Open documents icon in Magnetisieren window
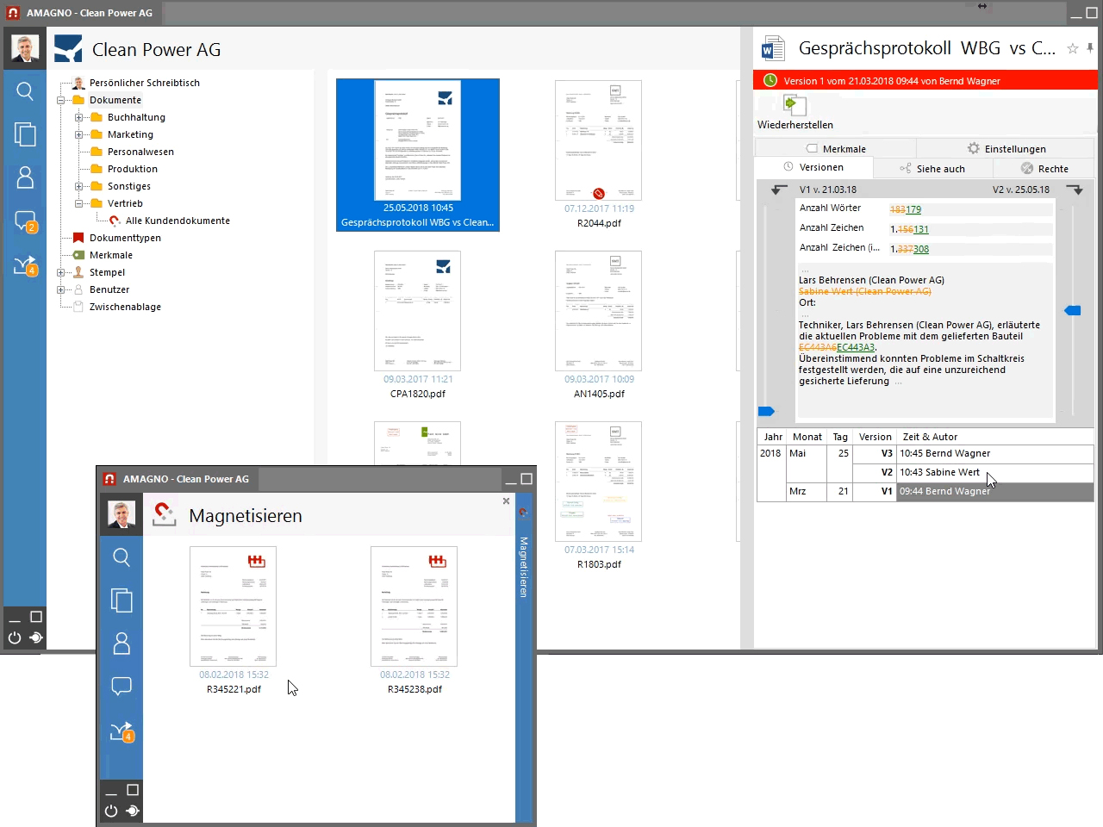 122,600
